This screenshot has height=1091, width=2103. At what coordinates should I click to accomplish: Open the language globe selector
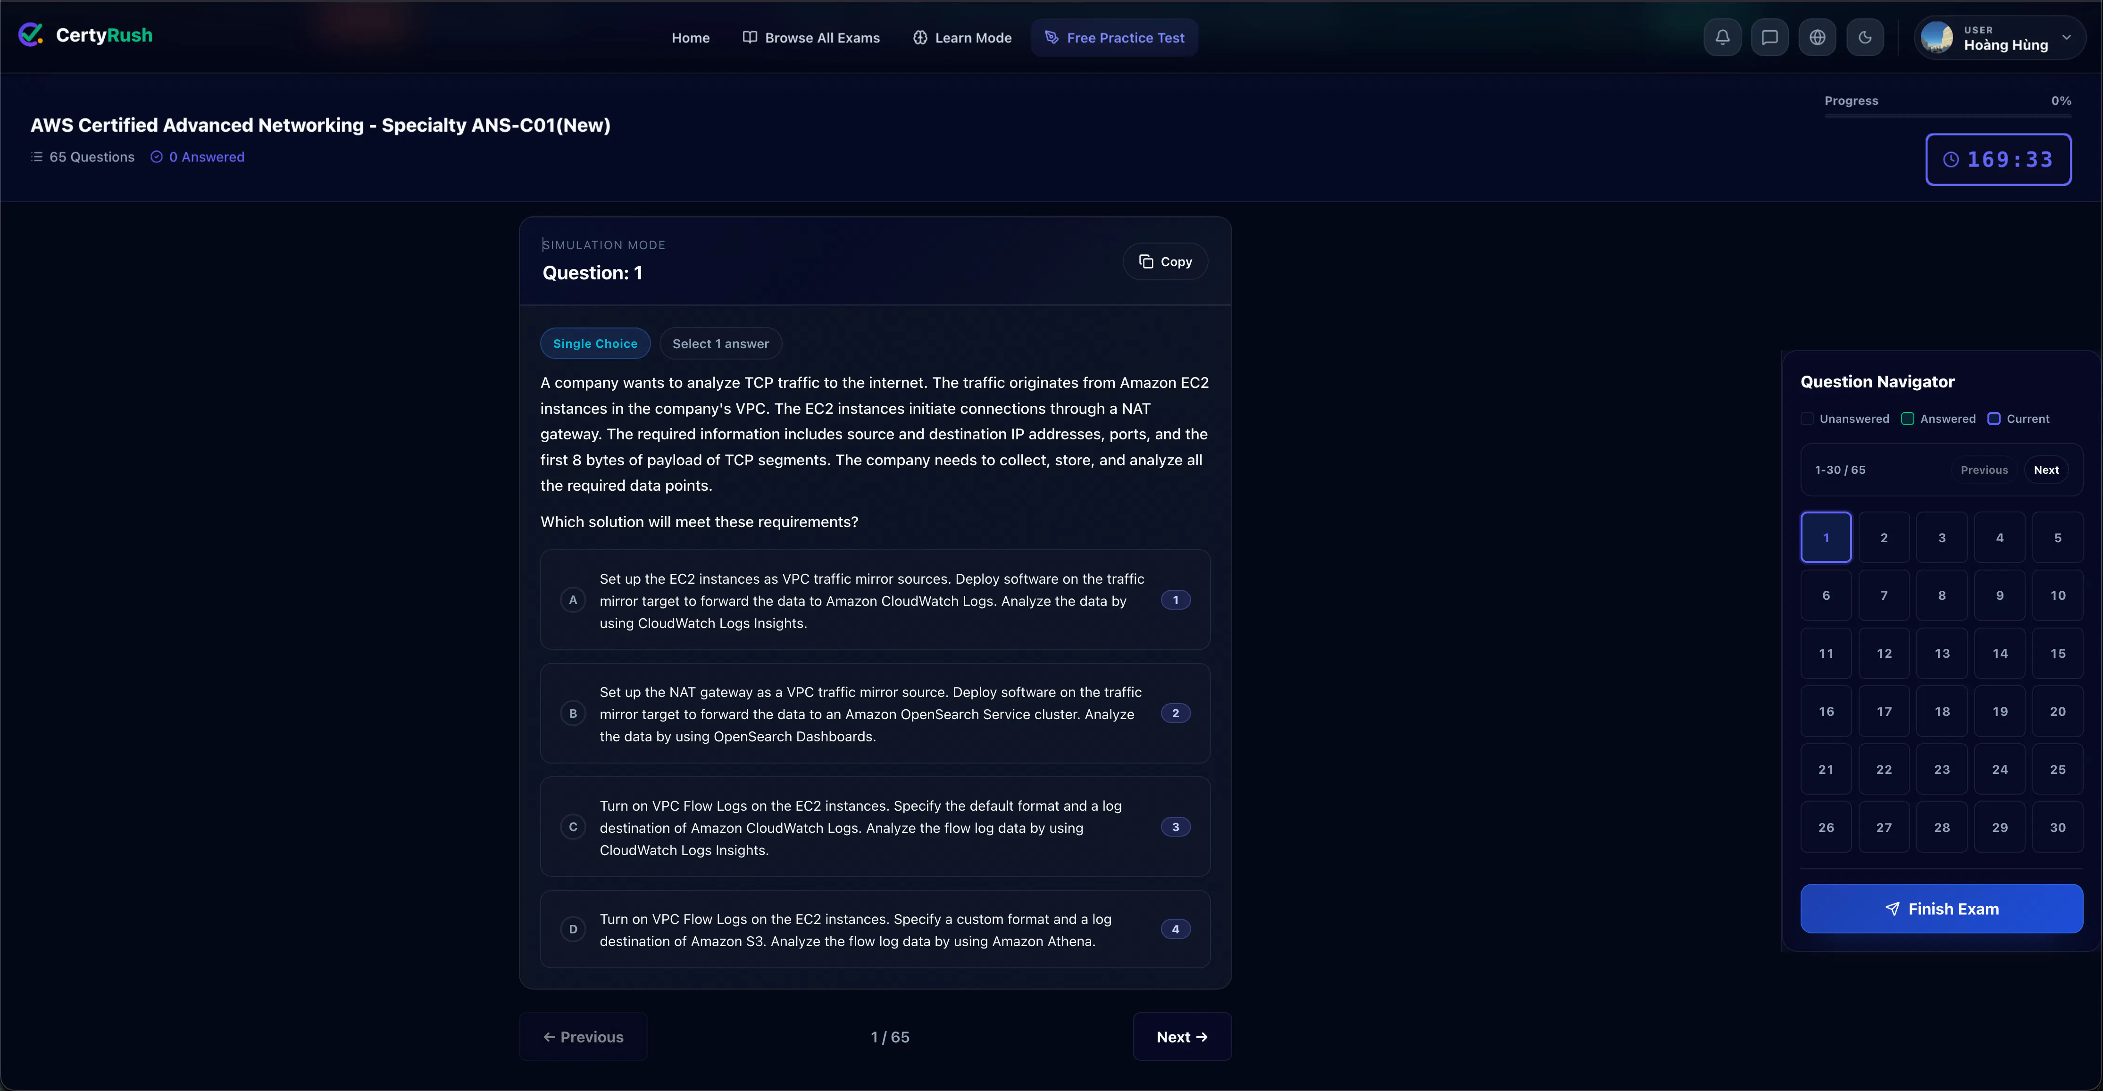click(x=1817, y=38)
